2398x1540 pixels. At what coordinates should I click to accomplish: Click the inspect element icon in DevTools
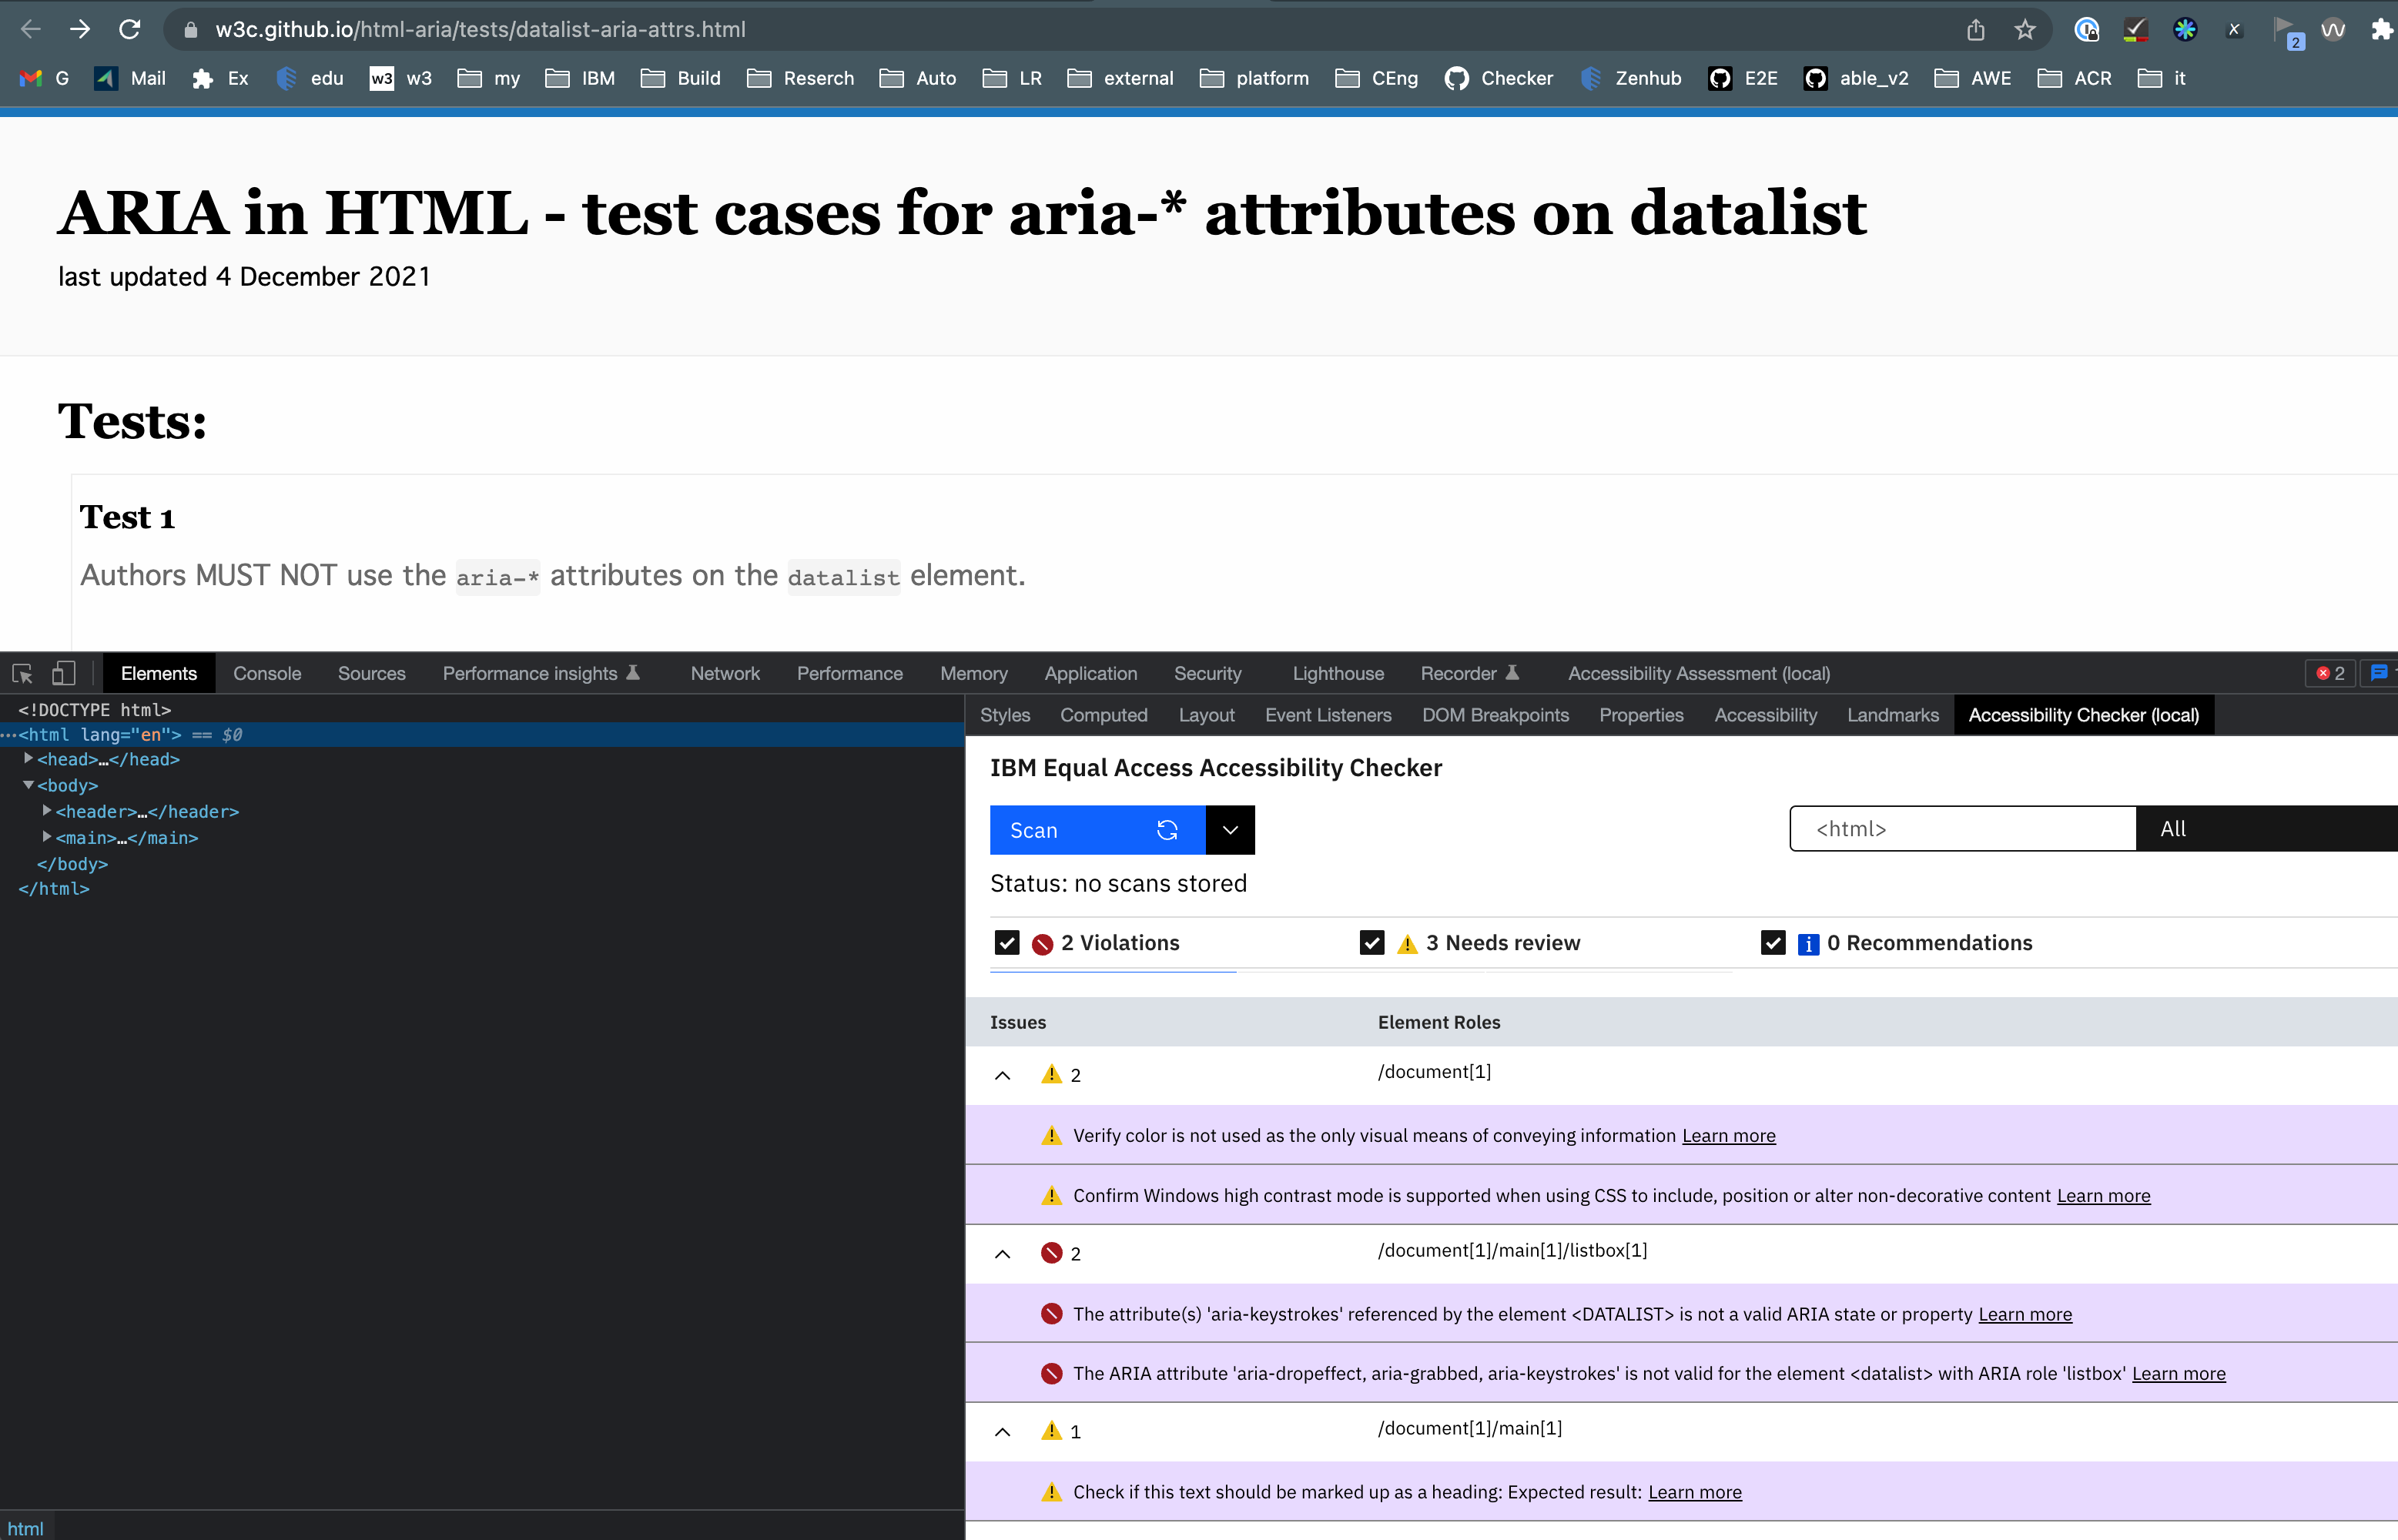[22, 673]
